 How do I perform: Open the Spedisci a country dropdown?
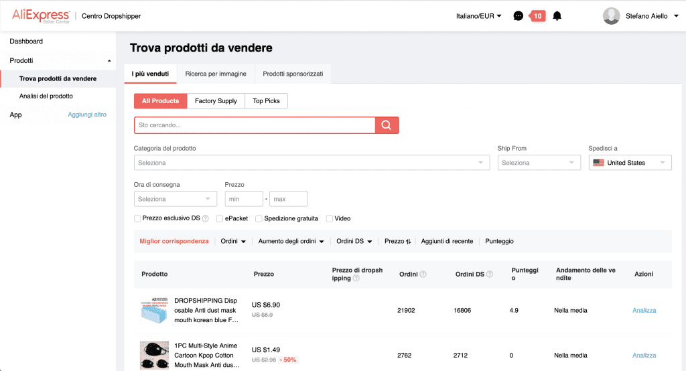[630, 163]
